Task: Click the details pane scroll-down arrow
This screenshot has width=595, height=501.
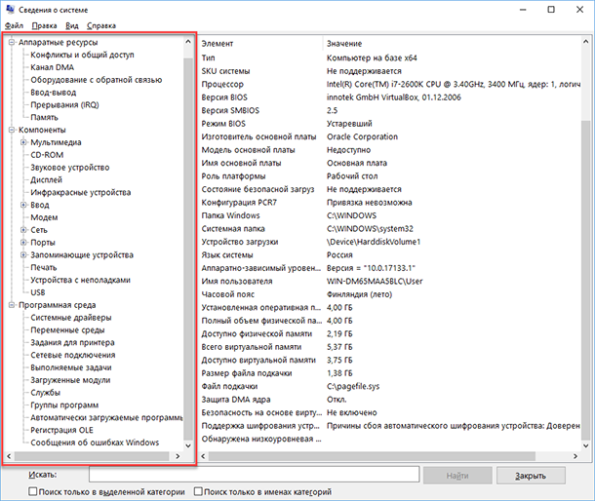Action: [x=585, y=445]
